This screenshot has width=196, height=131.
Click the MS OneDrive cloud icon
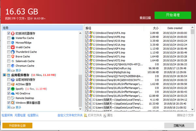[13, 93]
